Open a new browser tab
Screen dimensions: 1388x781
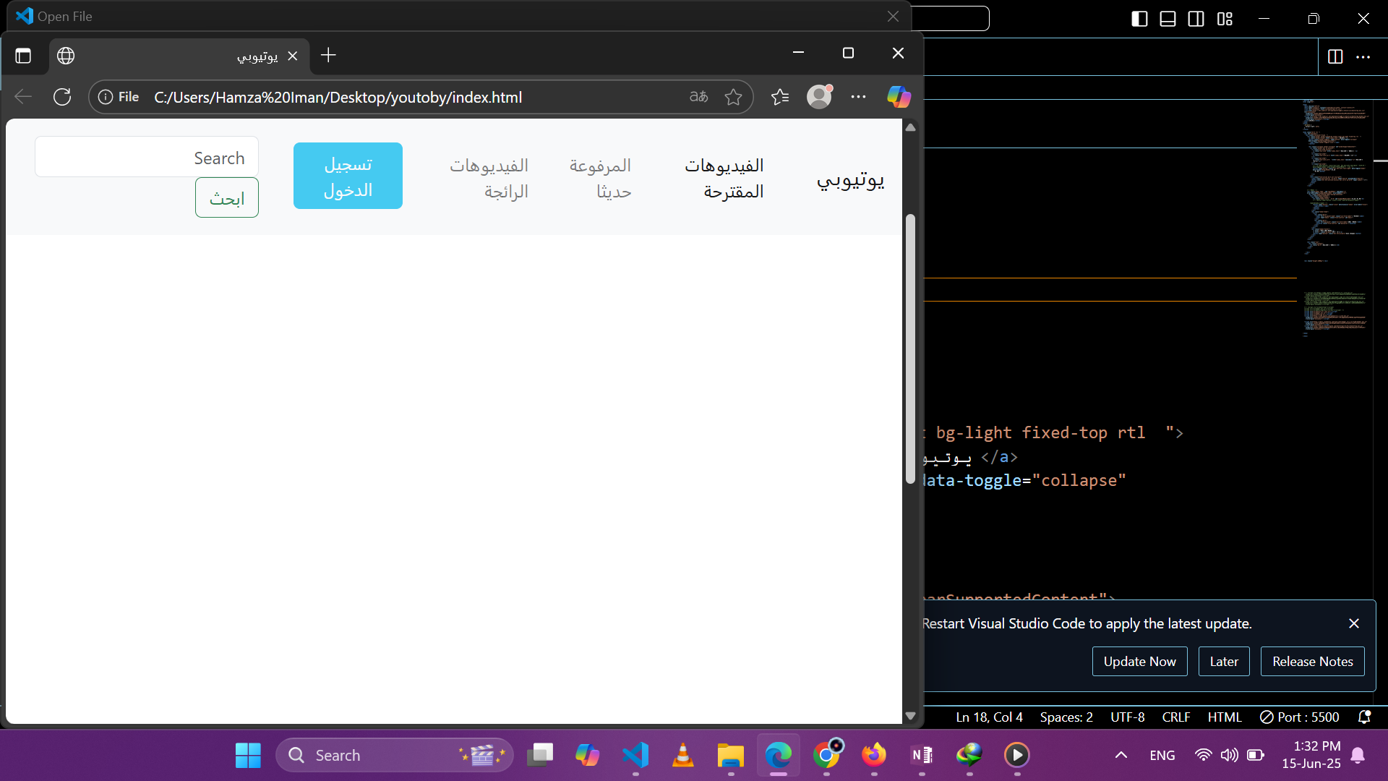click(328, 56)
